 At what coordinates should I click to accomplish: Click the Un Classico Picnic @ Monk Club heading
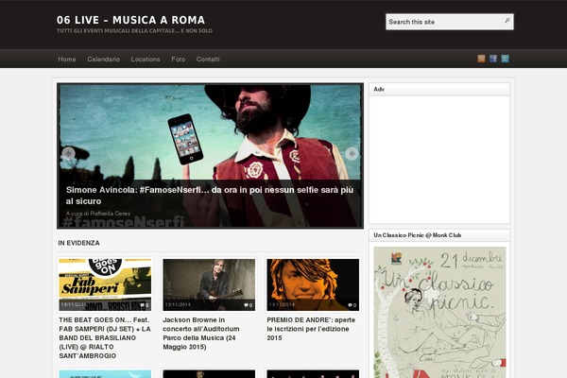coord(418,235)
